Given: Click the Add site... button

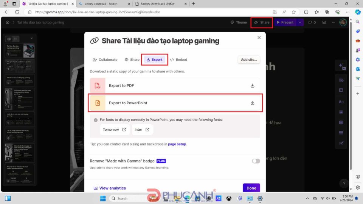Looking at the screenshot, I should tap(249, 60).
